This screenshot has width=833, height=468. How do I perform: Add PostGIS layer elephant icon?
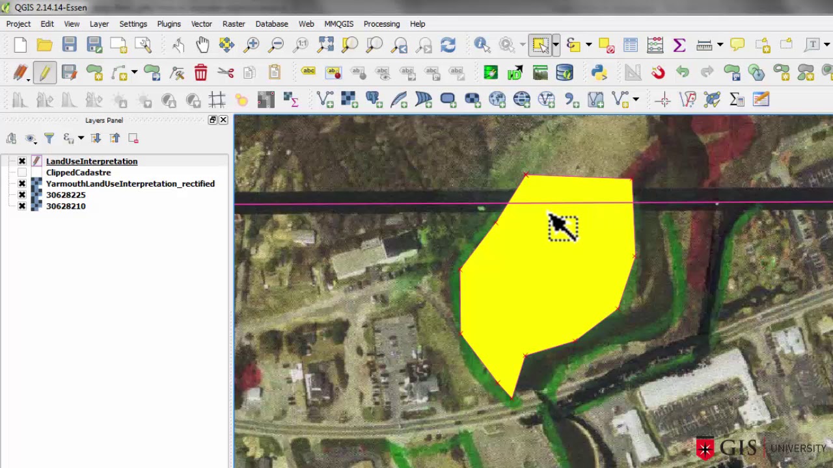(x=374, y=99)
